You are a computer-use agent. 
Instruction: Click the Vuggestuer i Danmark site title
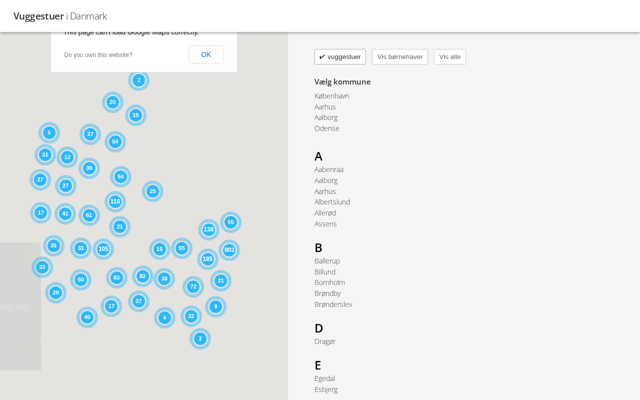pos(60,16)
